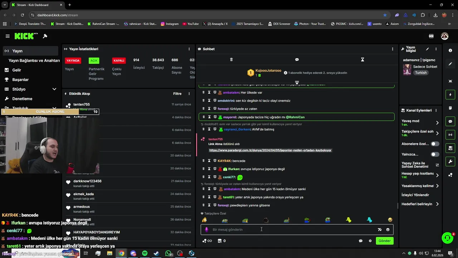458x258 pixels.
Task: Open chat settings gear icon
Action: pyautogui.click(x=370, y=241)
